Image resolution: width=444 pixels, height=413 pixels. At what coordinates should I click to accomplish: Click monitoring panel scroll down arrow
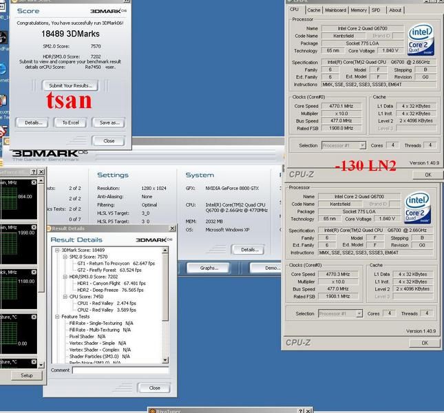[x=41, y=366]
